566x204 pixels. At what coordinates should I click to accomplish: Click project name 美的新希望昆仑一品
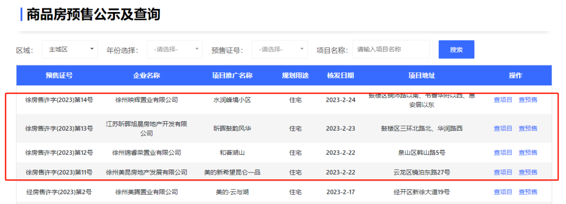(232, 172)
